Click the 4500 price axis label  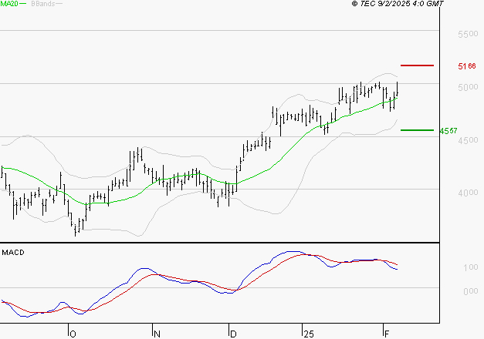coord(468,140)
